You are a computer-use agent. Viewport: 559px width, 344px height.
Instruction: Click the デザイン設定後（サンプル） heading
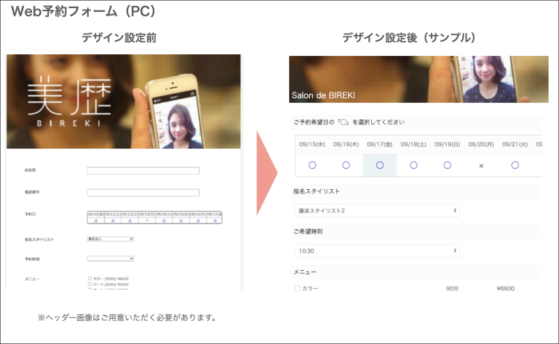tap(409, 37)
